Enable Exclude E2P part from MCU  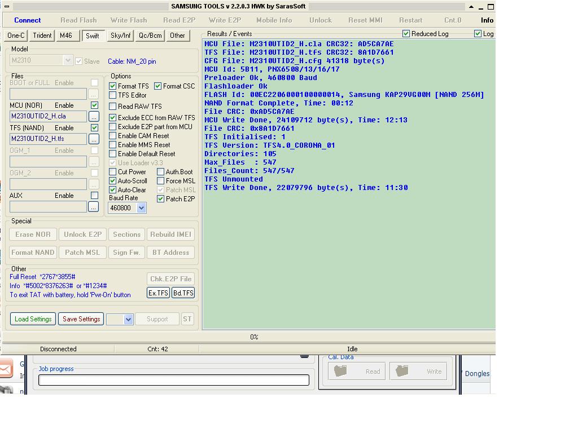113,127
